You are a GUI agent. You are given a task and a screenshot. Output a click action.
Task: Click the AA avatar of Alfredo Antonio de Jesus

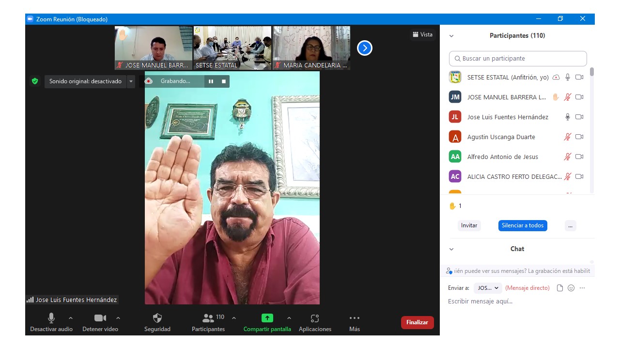pyautogui.click(x=455, y=157)
